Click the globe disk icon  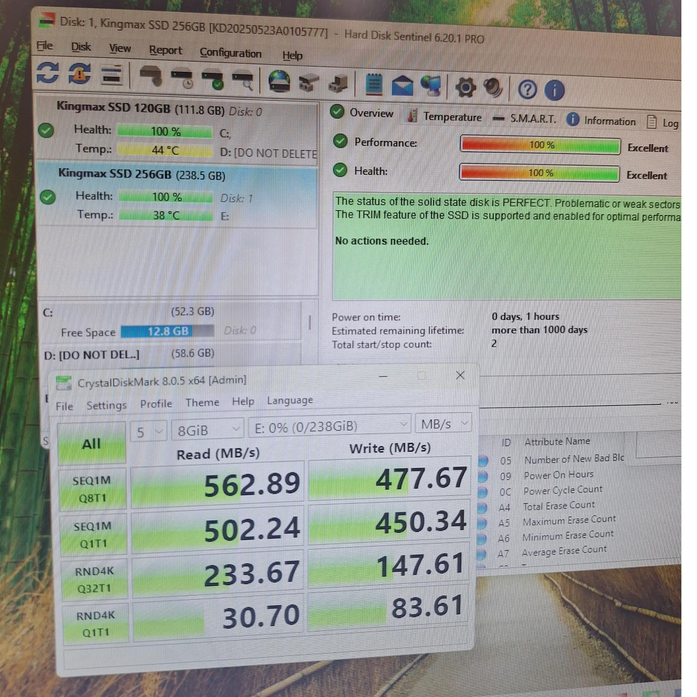[x=279, y=82]
